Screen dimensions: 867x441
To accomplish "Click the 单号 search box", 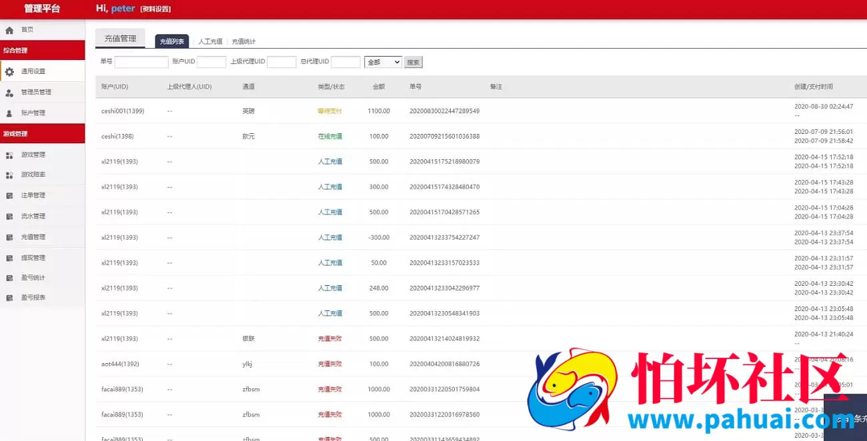I will pyautogui.click(x=141, y=61).
